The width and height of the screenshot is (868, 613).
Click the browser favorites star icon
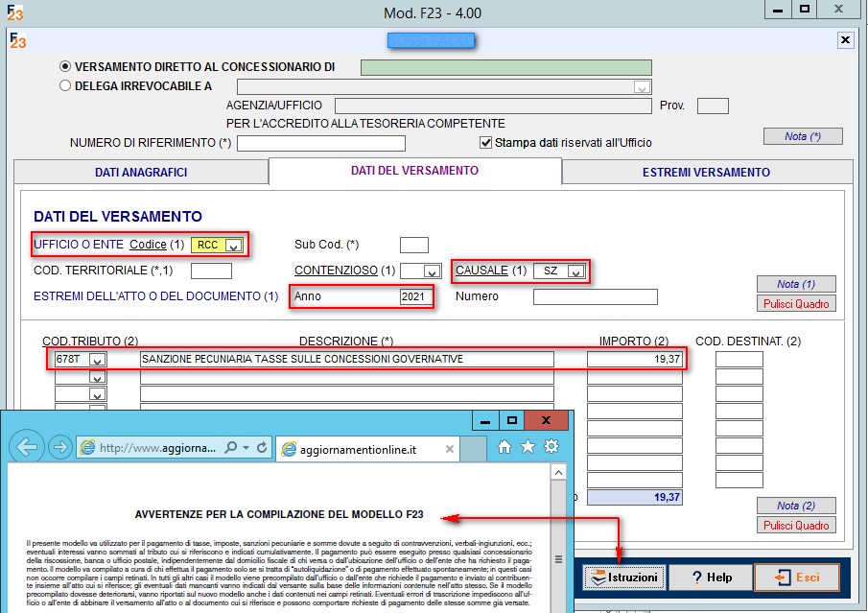pyautogui.click(x=528, y=447)
